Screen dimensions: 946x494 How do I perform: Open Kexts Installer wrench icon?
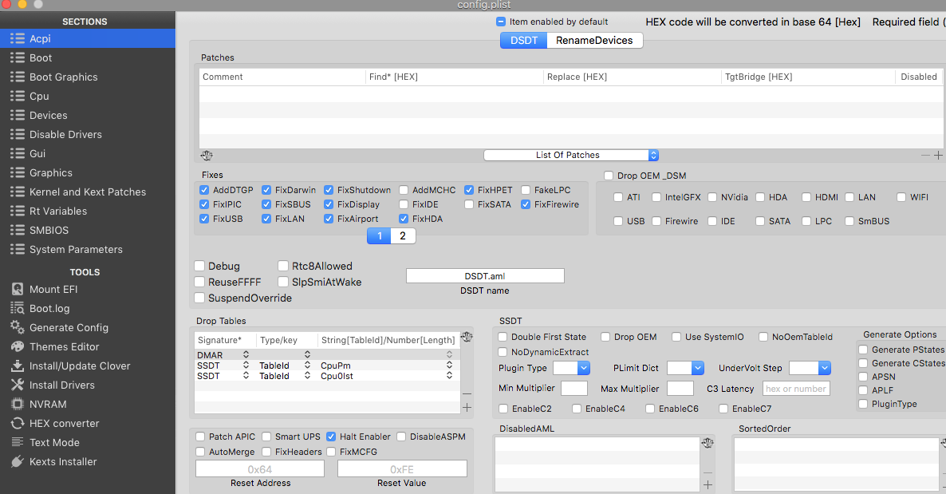coord(18,461)
